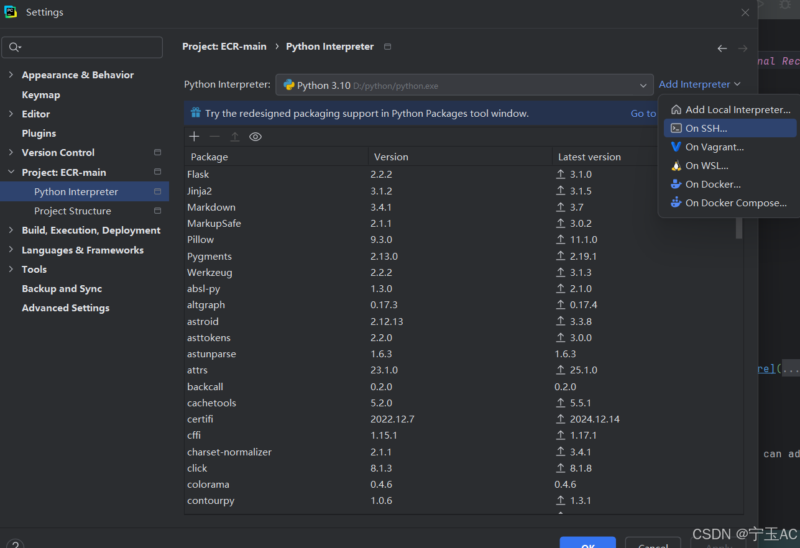Click the Latest version column header
The width and height of the screenshot is (800, 548).
click(604, 157)
